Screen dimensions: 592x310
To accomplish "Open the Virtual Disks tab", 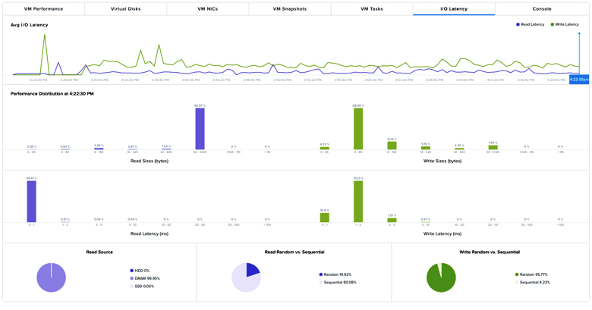I will 125,9.
